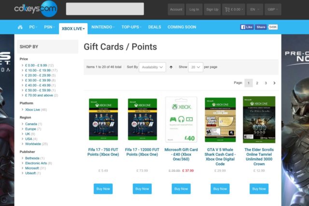Go to the home icon in navigation
The image size is (309, 206).
pos(20,27)
